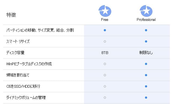Click the empty circle for 領域を割り当て in Free column
Image resolution: width=172 pixels, height=104 pixels.
[105, 75]
